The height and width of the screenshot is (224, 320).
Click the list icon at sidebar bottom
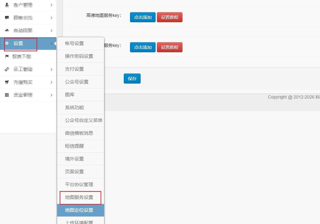[x=7, y=95]
